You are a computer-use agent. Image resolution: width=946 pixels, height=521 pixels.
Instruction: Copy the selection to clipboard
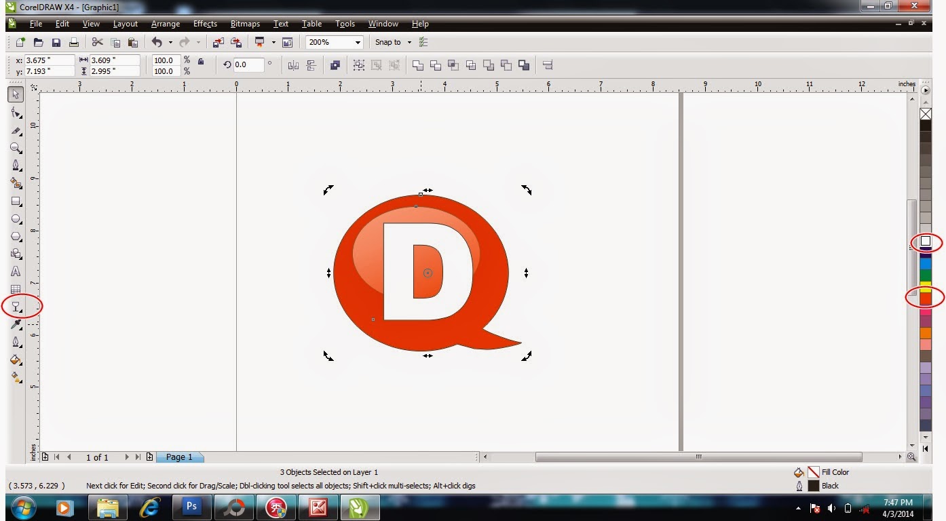(115, 42)
